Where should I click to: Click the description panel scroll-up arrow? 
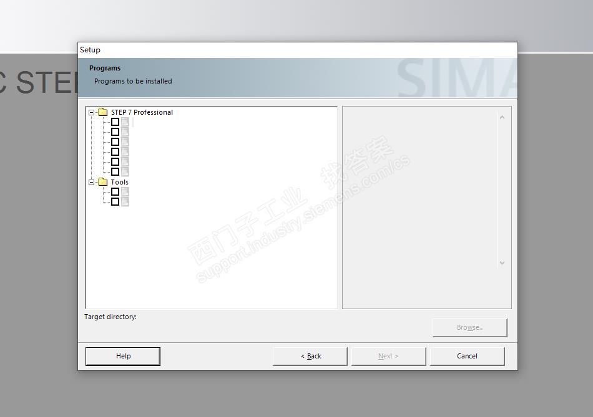[x=502, y=117]
